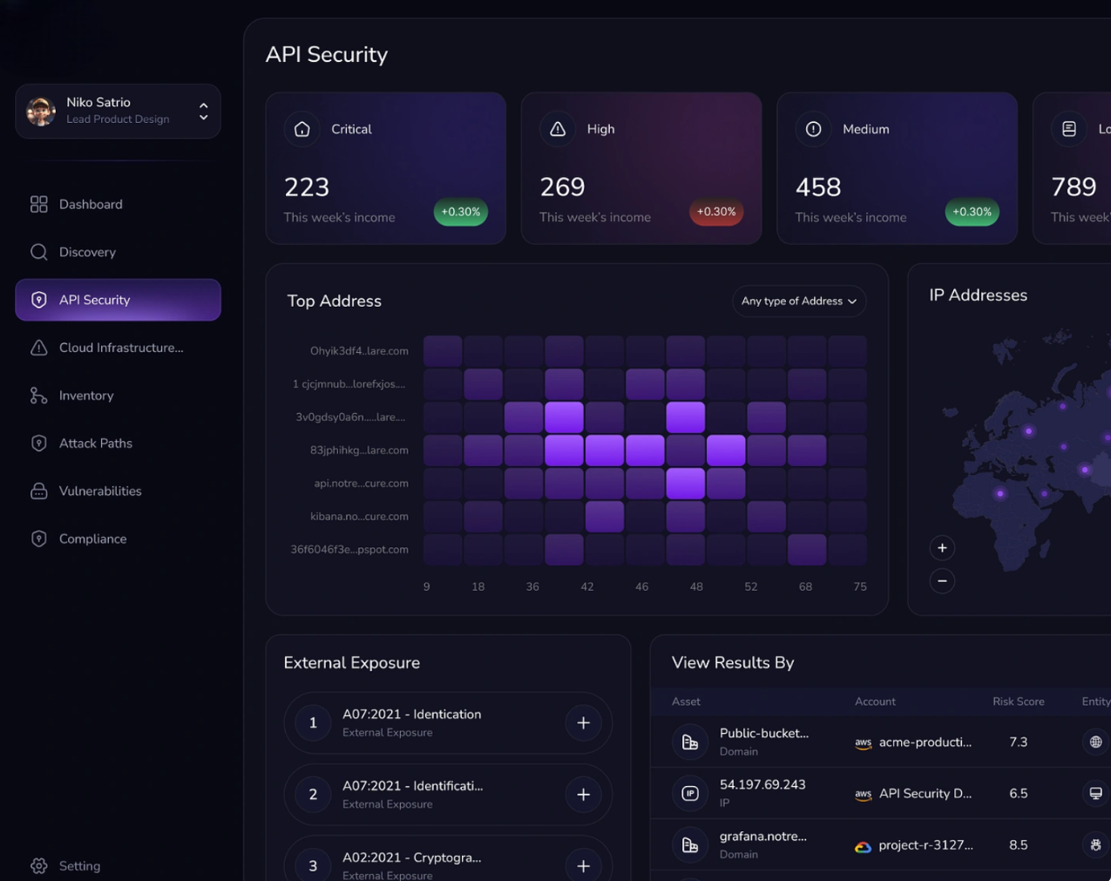
Task: Click the Critical card +0.30% badge
Action: tap(461, 212)
